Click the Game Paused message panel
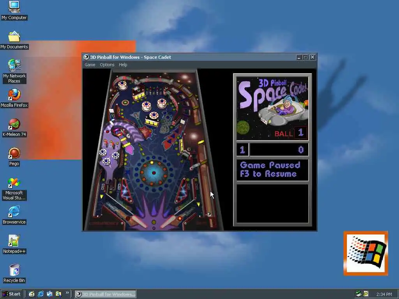This screenshot has height=299, width=399. [272, 170]
